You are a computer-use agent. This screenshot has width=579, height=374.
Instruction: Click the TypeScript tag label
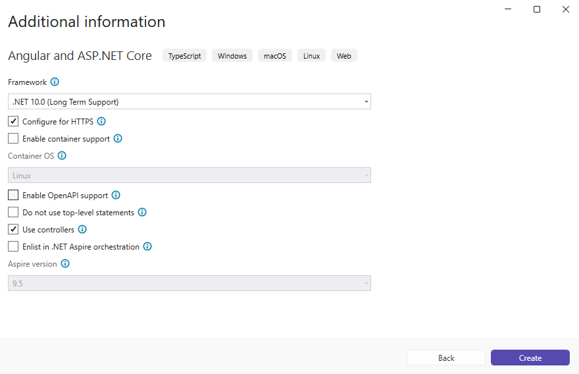pos(184,56)
